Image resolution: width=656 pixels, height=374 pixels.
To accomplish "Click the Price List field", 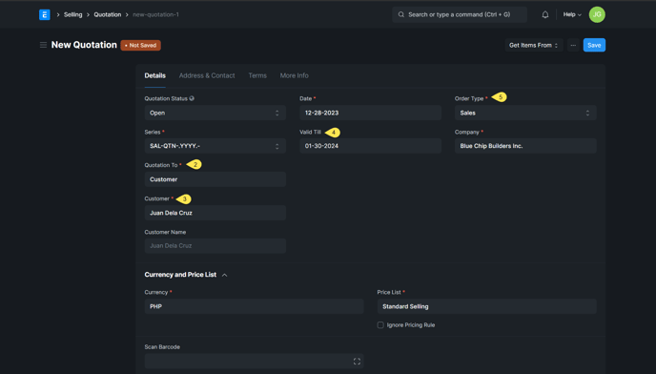I will click(x=486, y=306).
